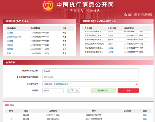
Task: Click the 查询 search button
Action: pos(128,90)
